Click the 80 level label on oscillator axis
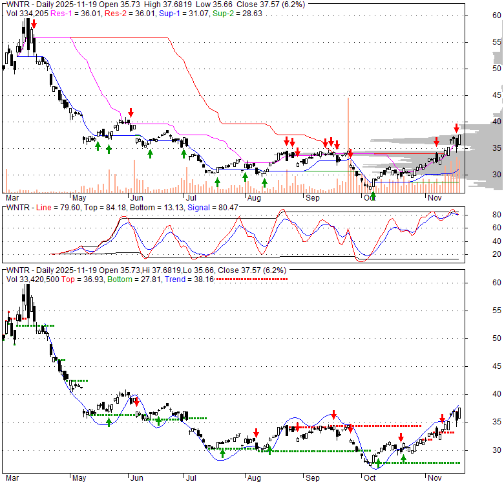 point(497,215)
